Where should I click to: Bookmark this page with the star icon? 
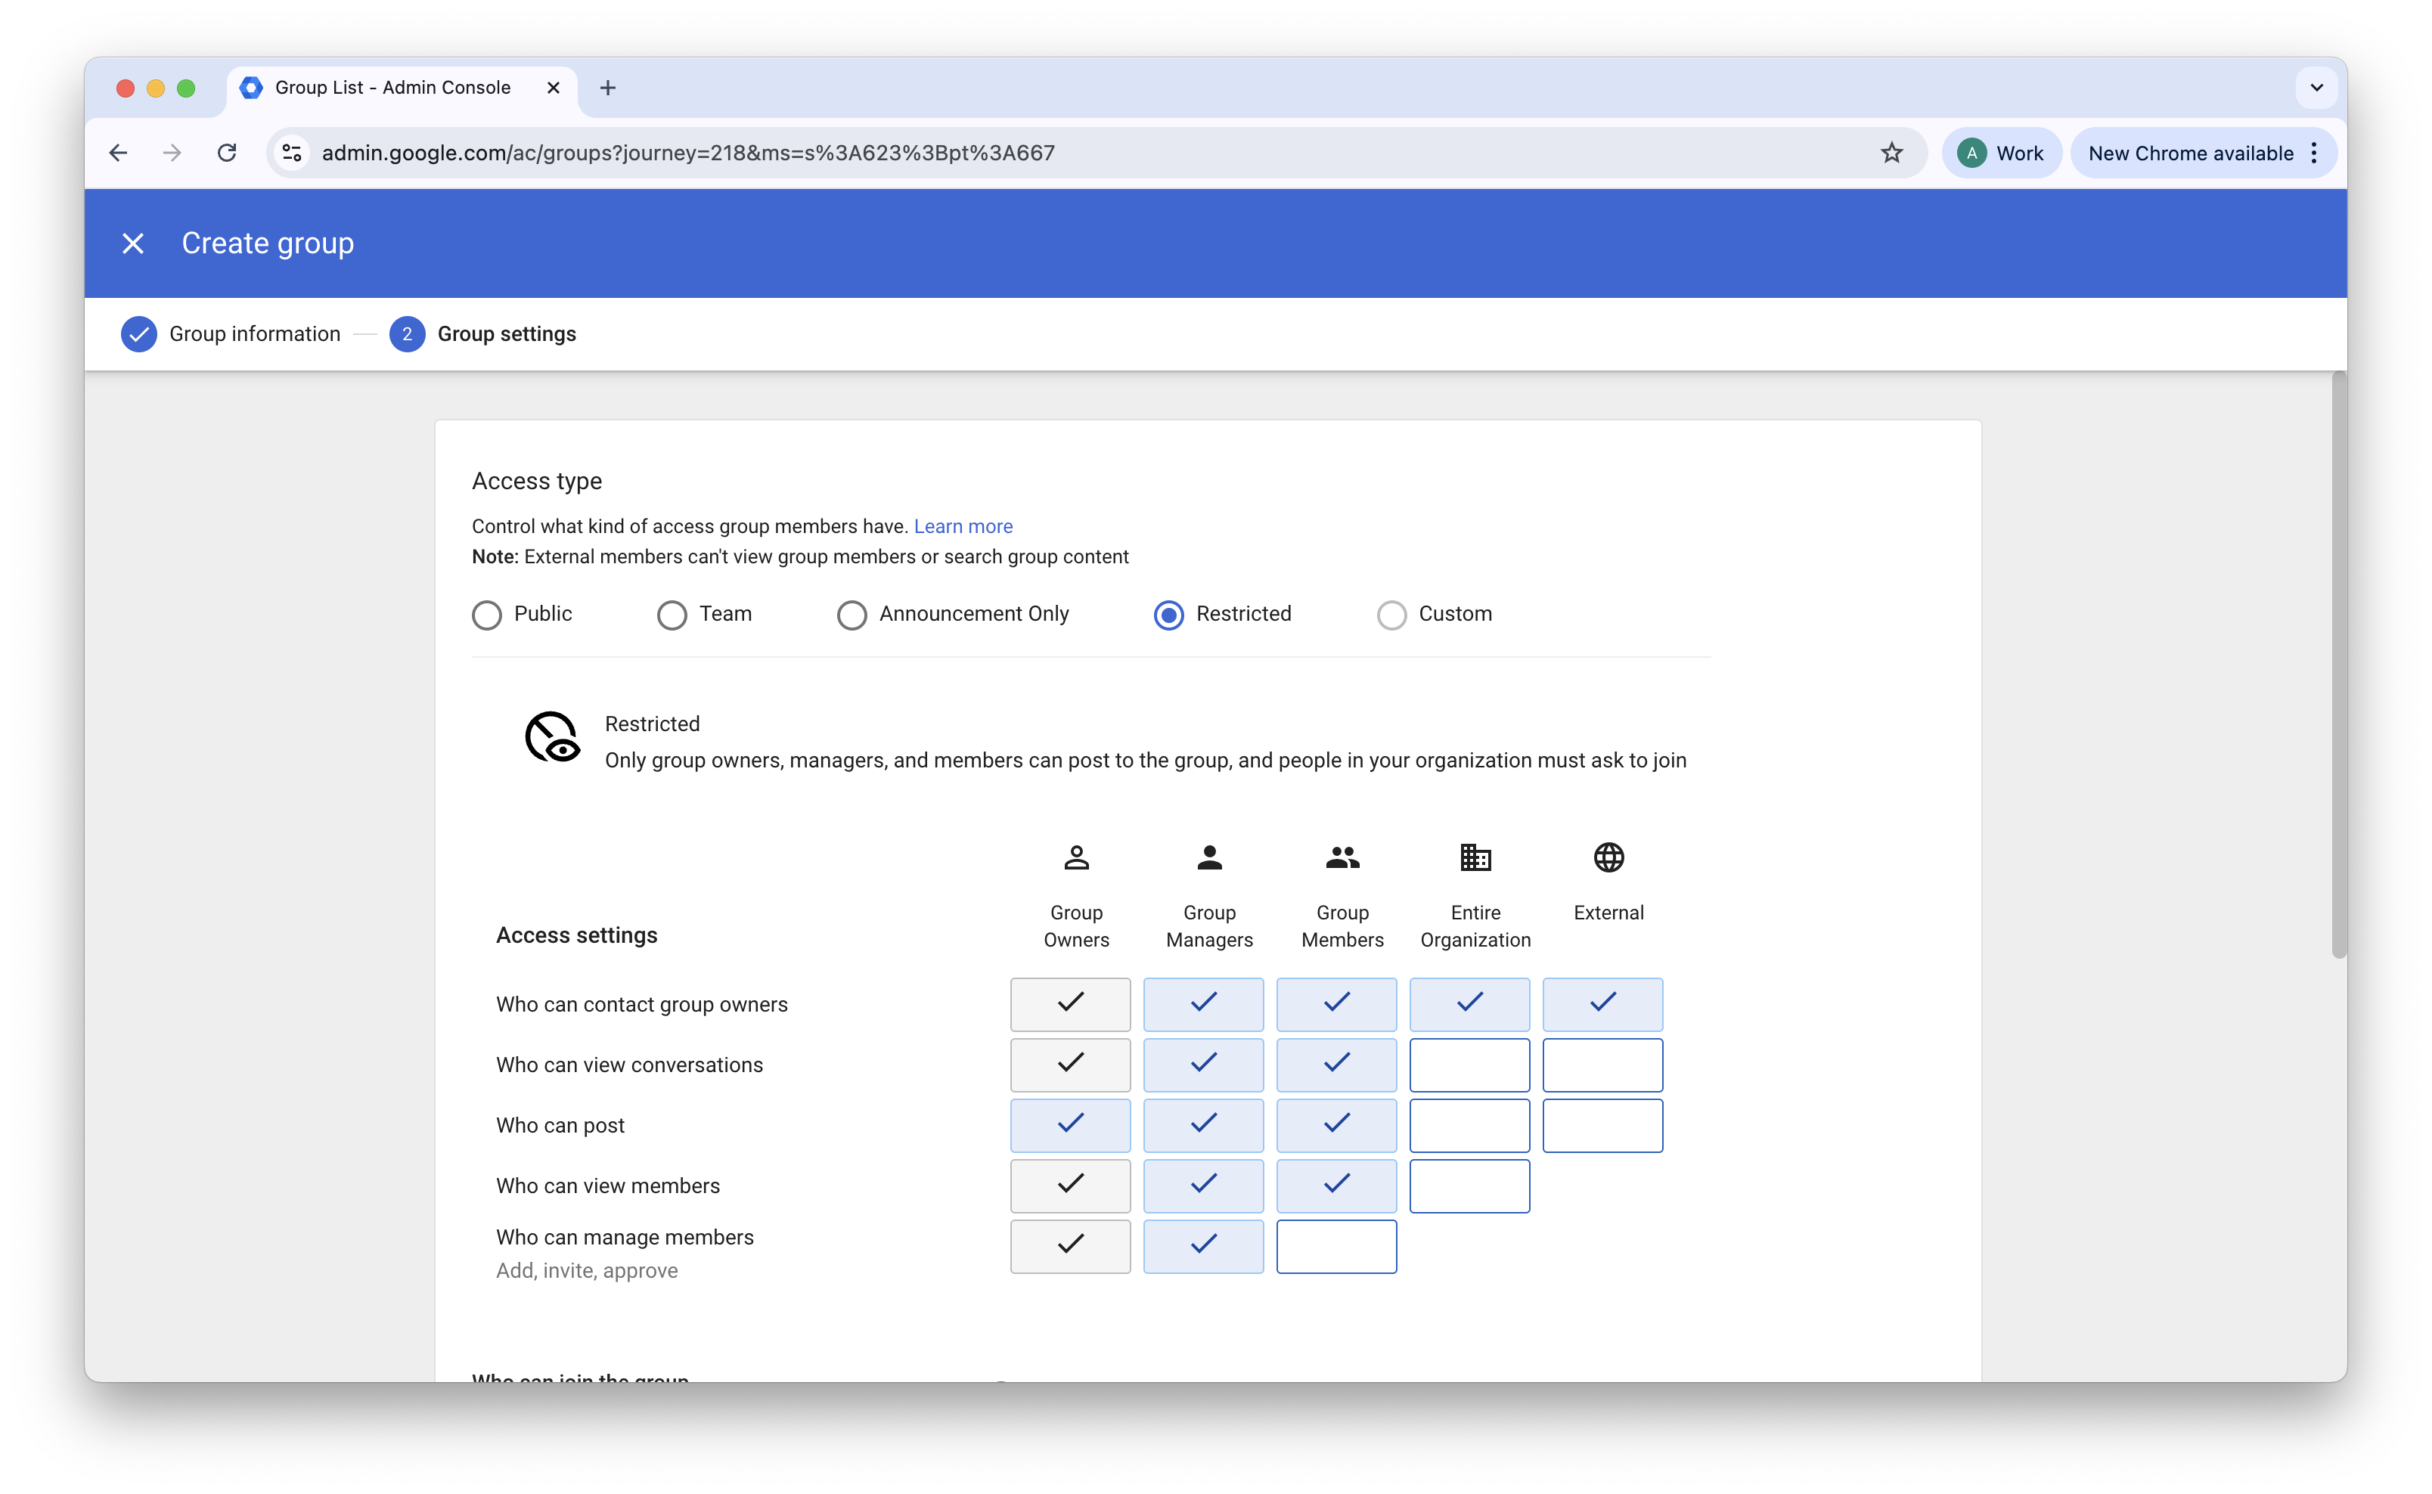1891,153
